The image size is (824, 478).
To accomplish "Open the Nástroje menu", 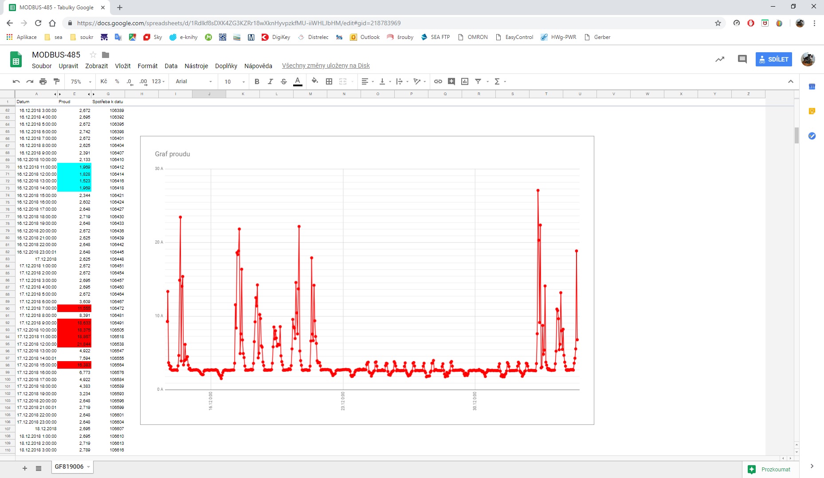I will [x=196, y=66].
